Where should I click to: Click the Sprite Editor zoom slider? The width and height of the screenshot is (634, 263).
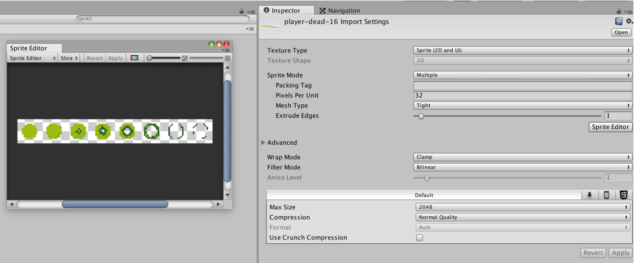click(164, 58)
